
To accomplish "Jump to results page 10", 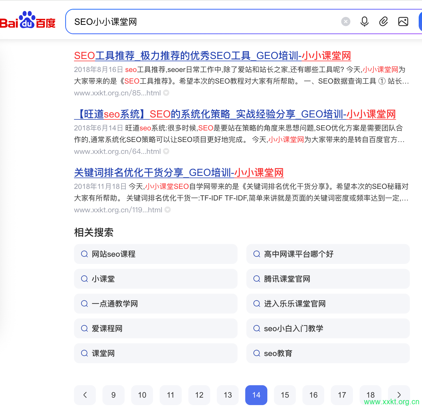I will pyautogui.click(x=142, y=395).
